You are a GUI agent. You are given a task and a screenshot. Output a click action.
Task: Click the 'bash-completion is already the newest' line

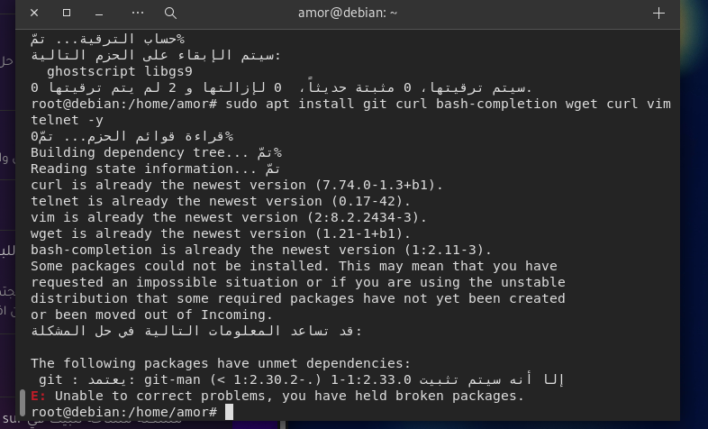(261, 250)
